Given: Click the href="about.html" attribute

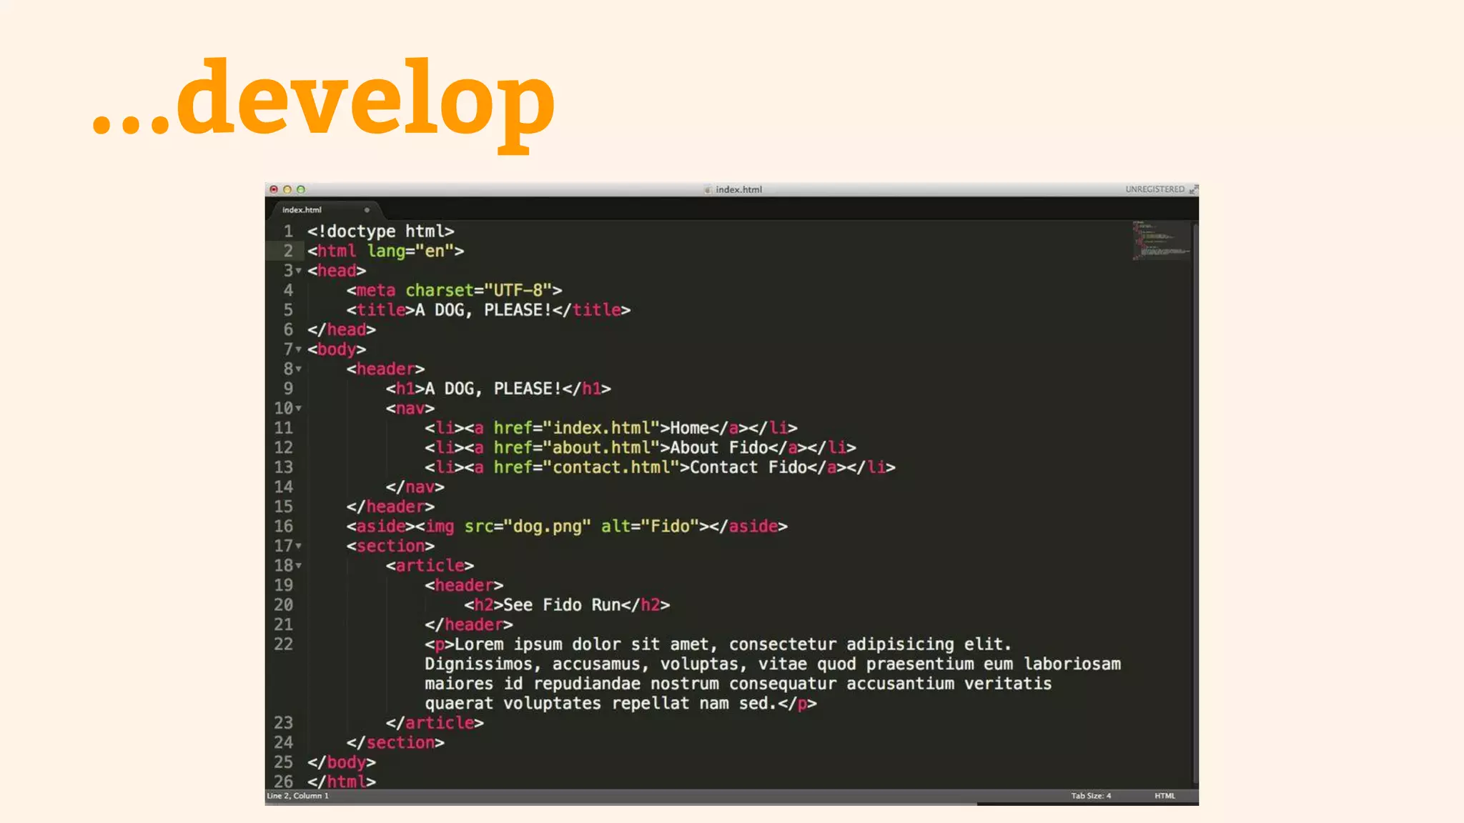Looking at the screenshot, I should 576,448.
